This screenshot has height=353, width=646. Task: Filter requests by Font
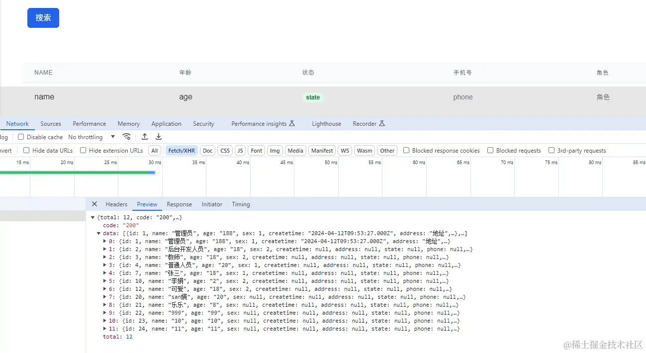tap(257, 151)
